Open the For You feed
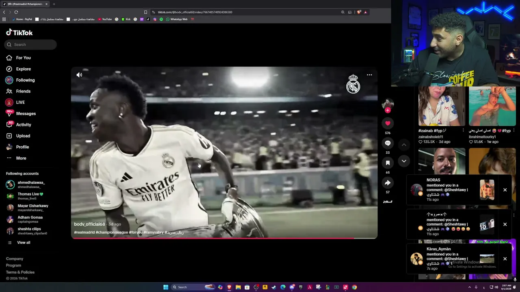This screenshot has height=292, width=520. pos(19,58)
